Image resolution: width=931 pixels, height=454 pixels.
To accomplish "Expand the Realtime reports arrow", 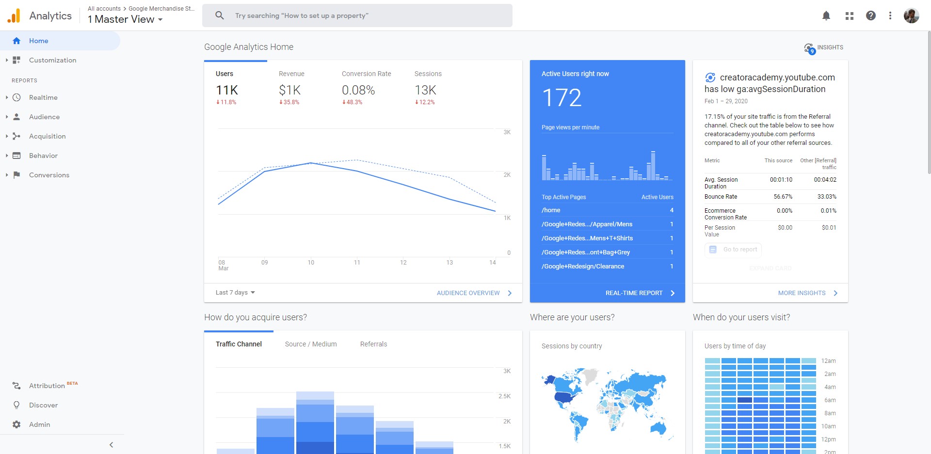I will pos(7,97).
